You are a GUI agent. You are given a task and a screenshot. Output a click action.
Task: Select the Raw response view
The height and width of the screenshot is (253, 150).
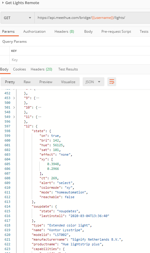[27, 82]
